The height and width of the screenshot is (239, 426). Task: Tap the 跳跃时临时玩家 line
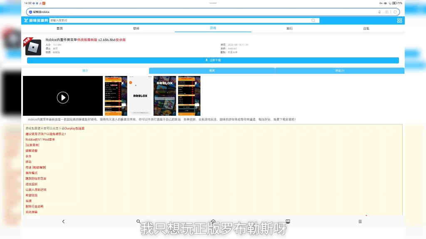(x=36, y=178)
